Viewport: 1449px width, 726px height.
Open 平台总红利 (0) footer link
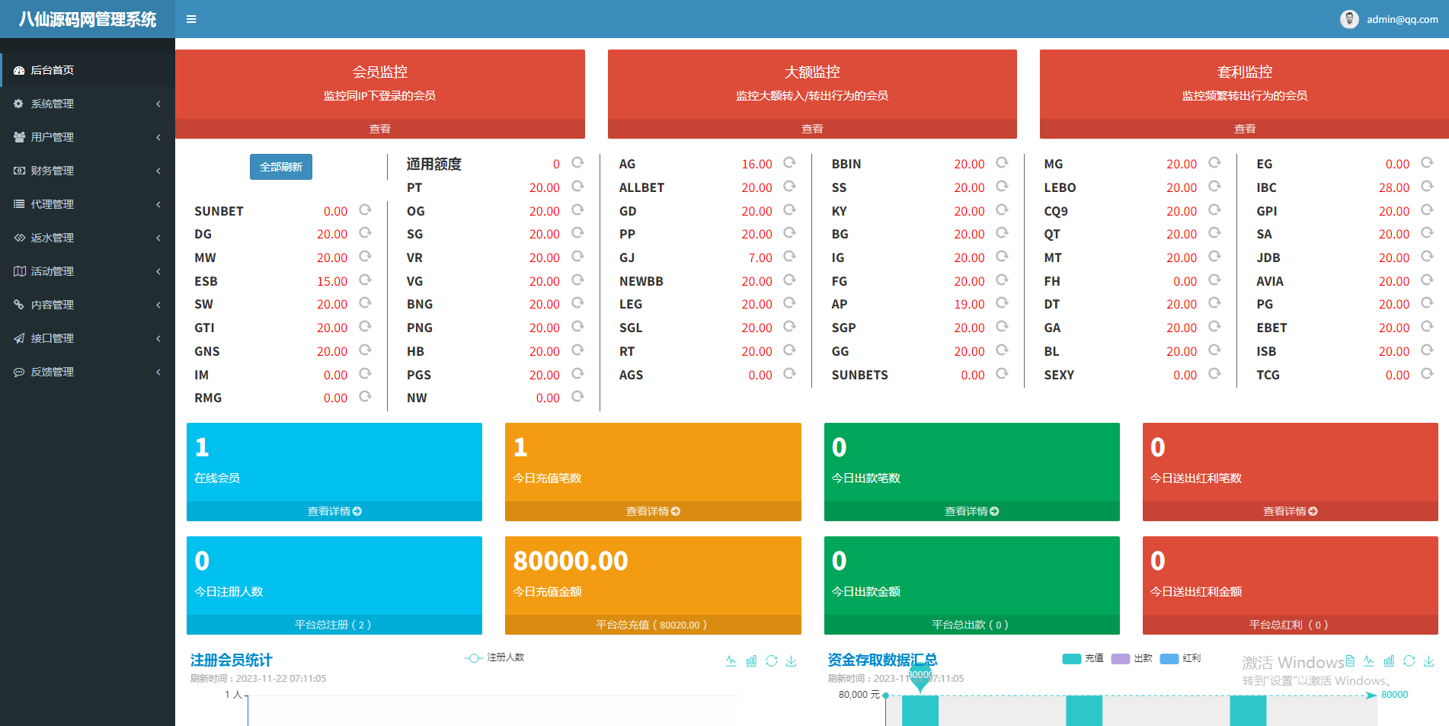(x=1291, y=625)
